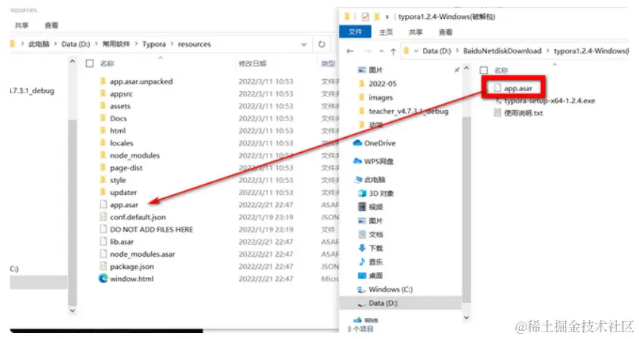Click 常用软件 in the breadcrumb path
Image resolution: width=639 pixels, height=339 pixels.
116,44
